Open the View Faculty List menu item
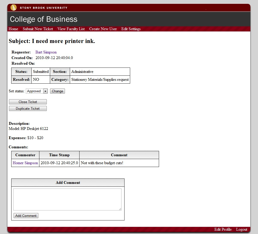The width and height of the screenshot is (258, 234). 71,29
